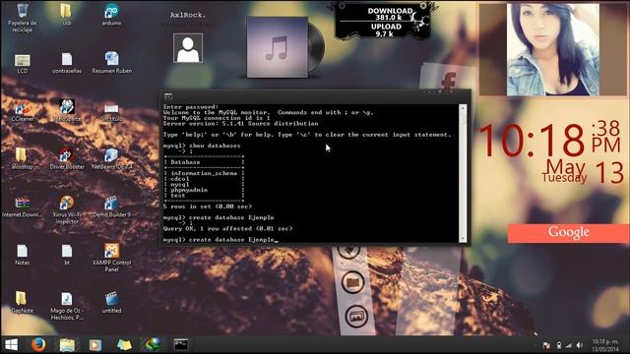The image size is (630, 354).
Task: Click the console scrollbar up arrow
Action: [x=463, y=107]
